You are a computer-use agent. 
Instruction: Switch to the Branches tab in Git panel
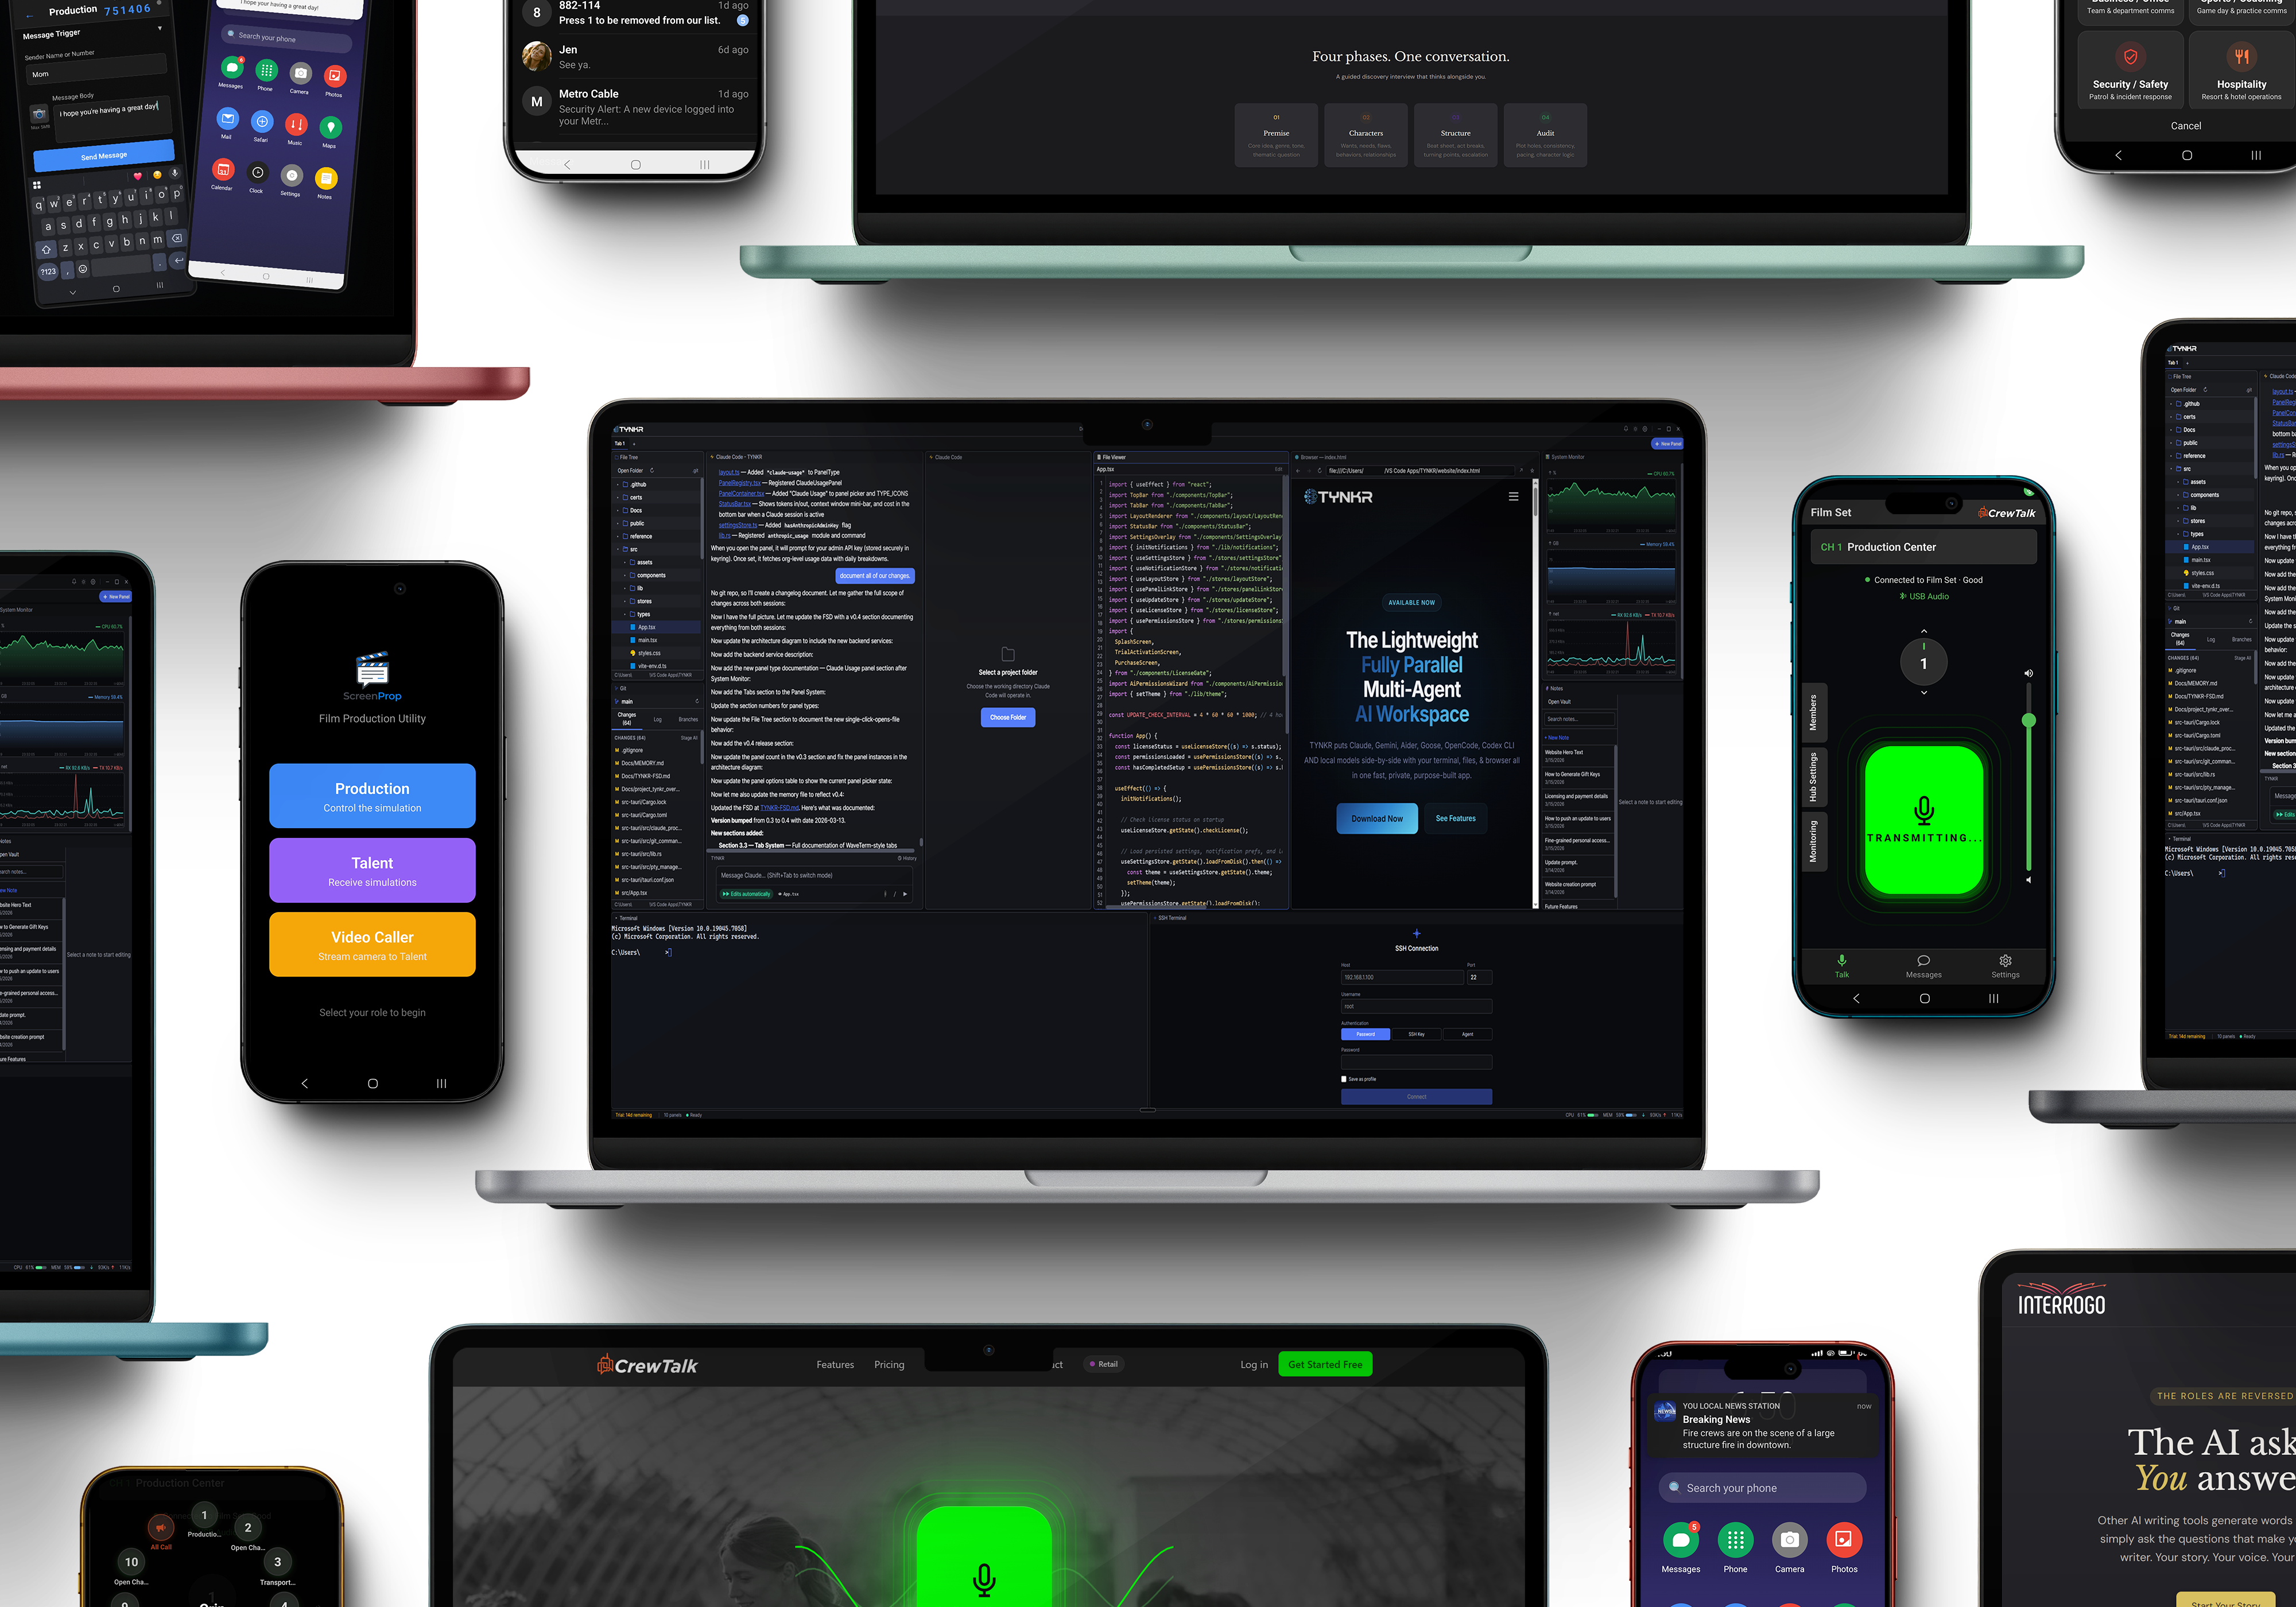click(688, 719)
